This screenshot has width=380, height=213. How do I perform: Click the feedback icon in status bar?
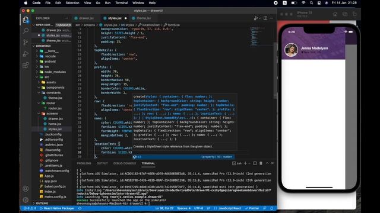click(x=265, y=208)
